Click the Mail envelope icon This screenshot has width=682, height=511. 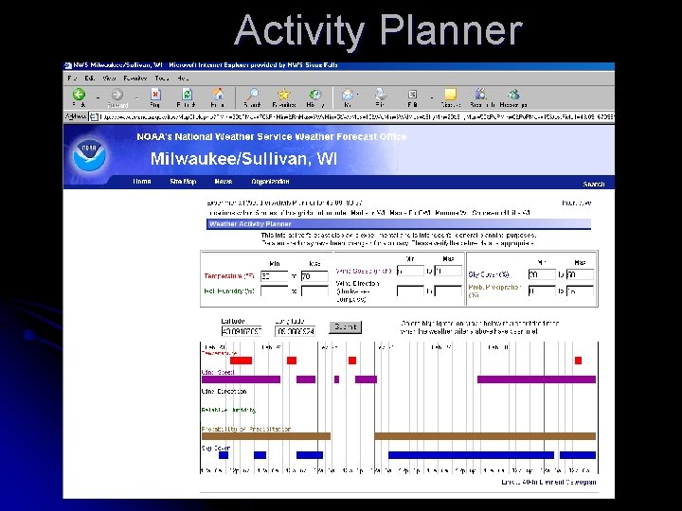347,95
